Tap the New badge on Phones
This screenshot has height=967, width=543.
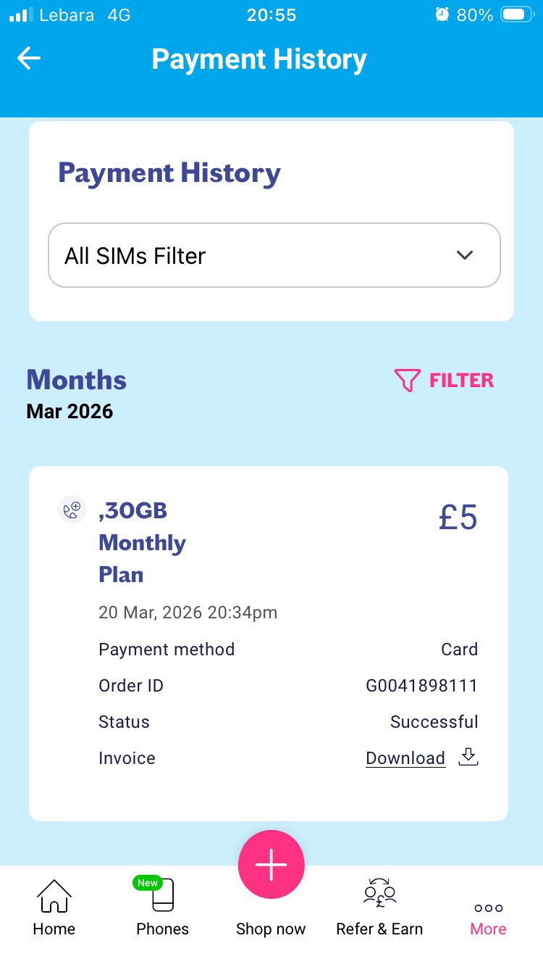[x=148, y=883]
